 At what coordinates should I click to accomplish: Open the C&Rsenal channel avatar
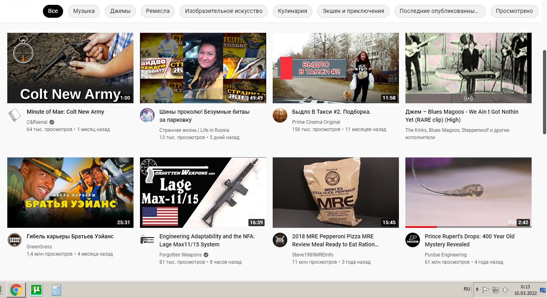(x=15, y=115)
